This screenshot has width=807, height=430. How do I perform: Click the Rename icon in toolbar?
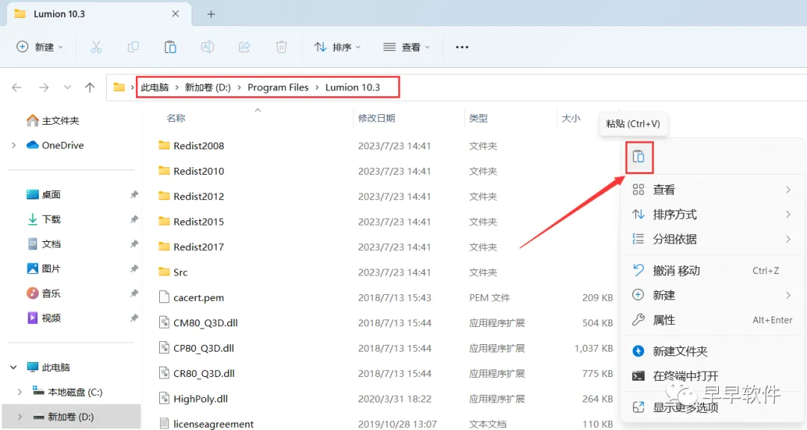point(207,47)
